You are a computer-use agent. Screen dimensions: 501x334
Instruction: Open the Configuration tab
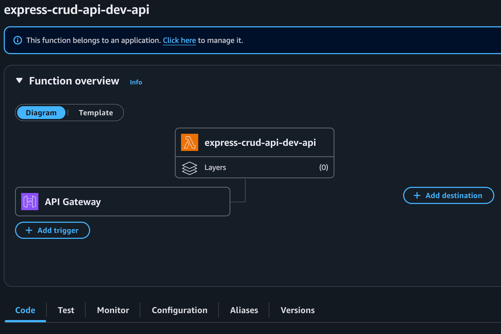tap(179, 310)
